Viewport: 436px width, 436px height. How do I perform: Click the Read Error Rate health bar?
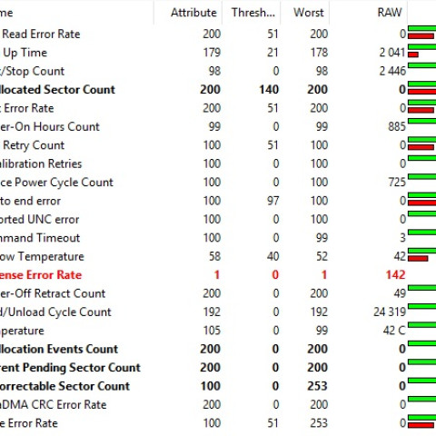pos(422,33)
